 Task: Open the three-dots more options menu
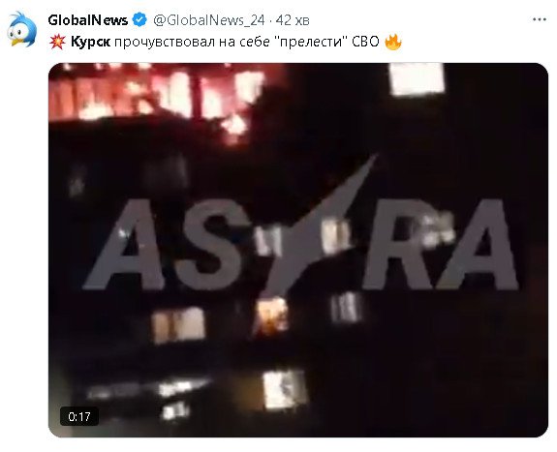pyautogui.click(x=540, y=19)
